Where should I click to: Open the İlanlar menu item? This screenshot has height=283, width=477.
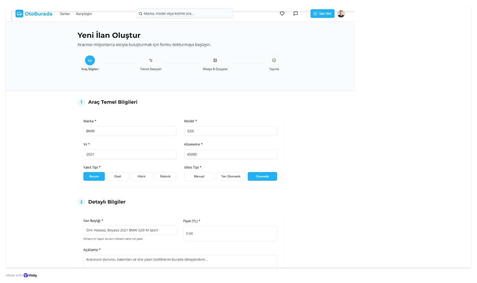click(x=65, y=14)
